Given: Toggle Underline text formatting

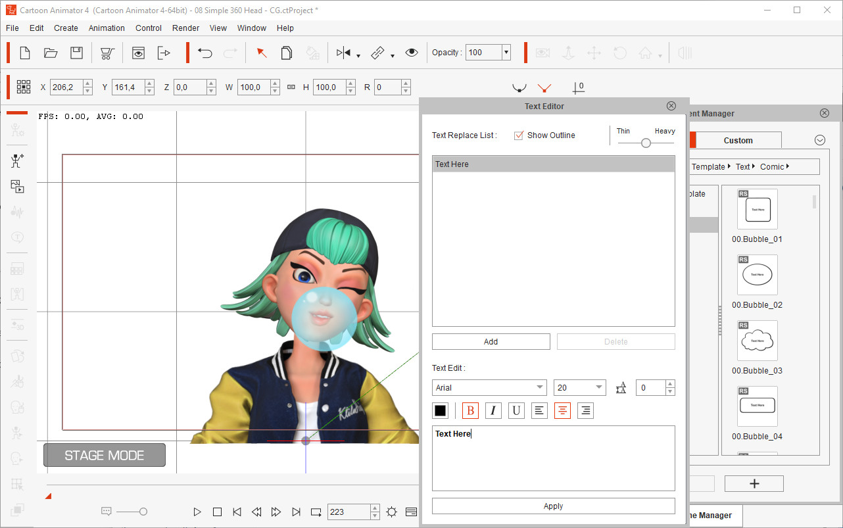Looking at the screenshot, I should [x=516, y=411].
